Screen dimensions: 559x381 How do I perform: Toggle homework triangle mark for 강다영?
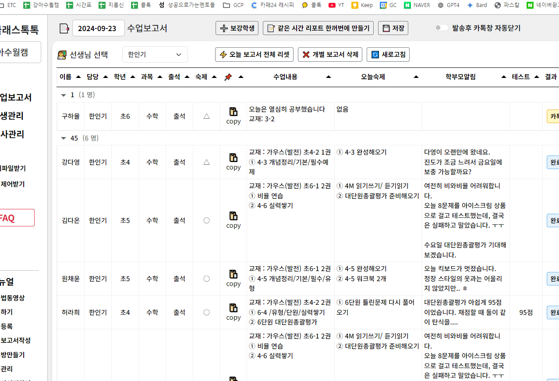point(206,162)
